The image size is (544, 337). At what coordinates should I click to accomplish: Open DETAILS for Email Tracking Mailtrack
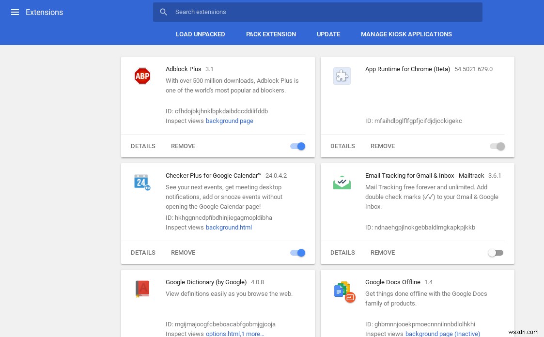click(342, 253)
